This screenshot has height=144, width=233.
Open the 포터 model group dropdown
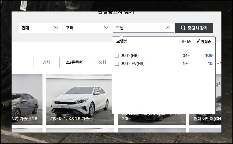(x=87, y=28)
